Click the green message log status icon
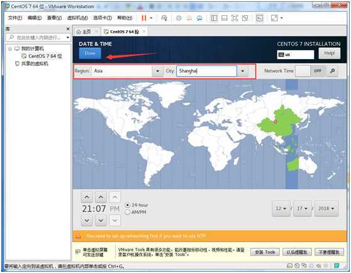The height and width of the screenshot is (273, 351). pyautogui.click(x=337, y=265)
